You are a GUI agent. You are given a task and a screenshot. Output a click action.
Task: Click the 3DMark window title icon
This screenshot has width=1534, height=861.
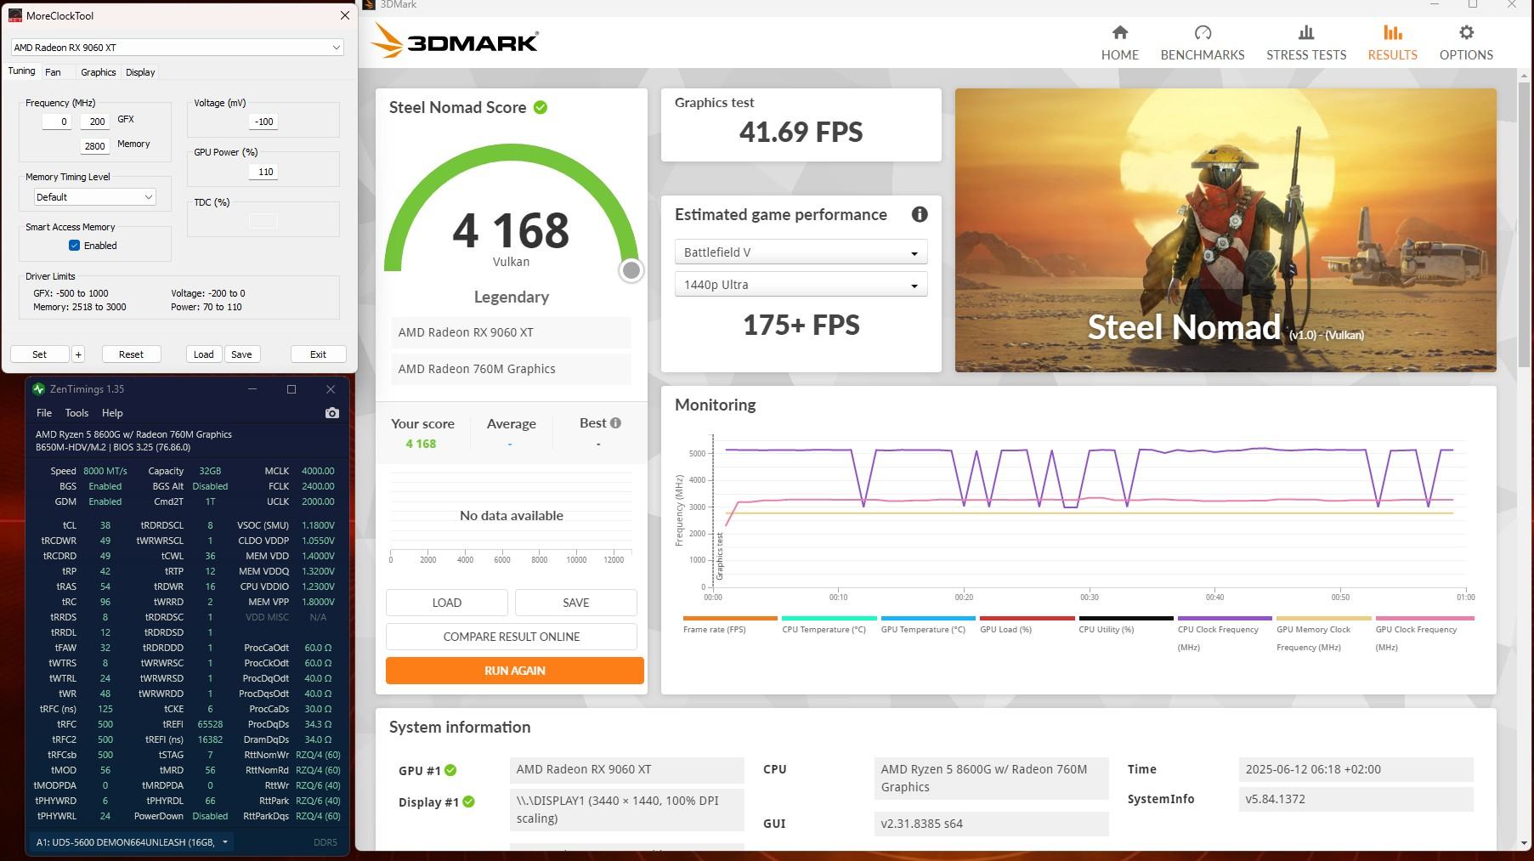[x=368, y=4]
